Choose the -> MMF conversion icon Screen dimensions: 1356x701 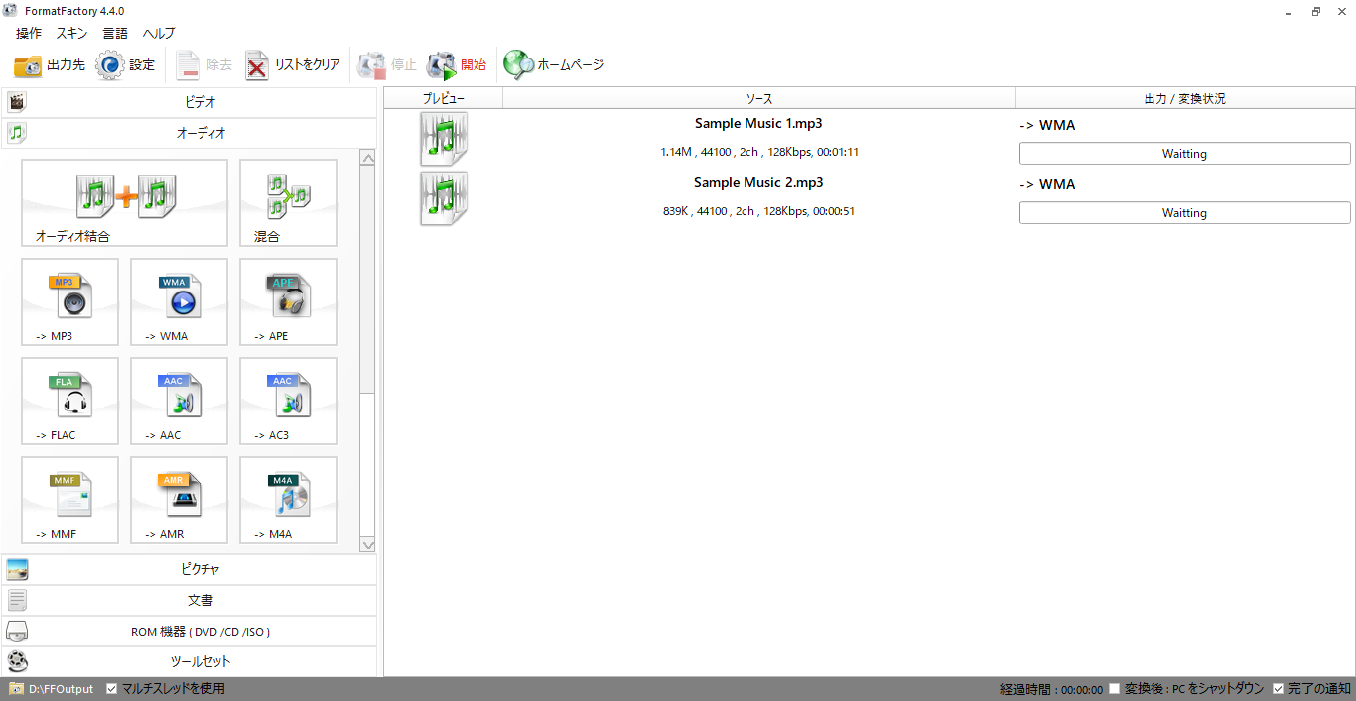[69, 501]
